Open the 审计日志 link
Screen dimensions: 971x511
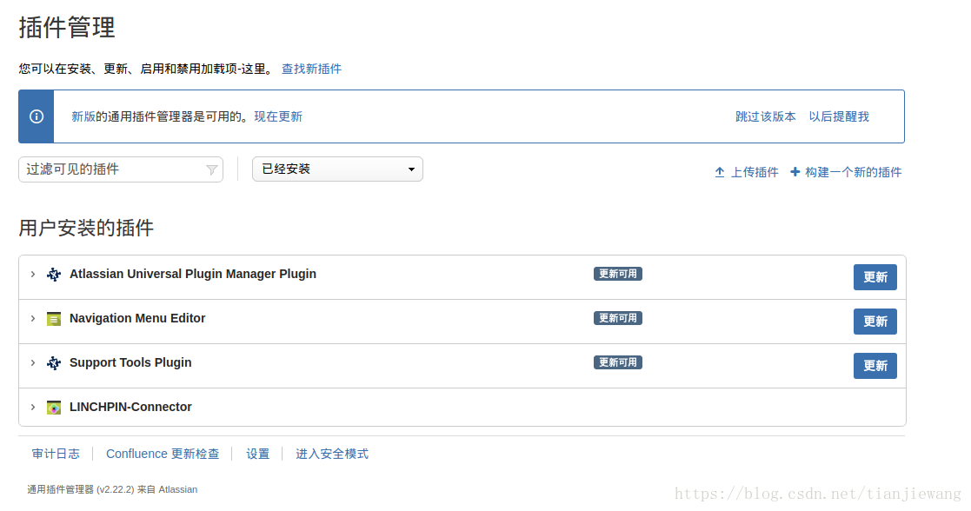click(56, 454)
